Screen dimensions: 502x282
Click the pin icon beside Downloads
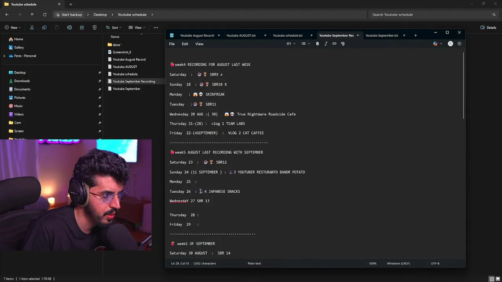[100, 81]
